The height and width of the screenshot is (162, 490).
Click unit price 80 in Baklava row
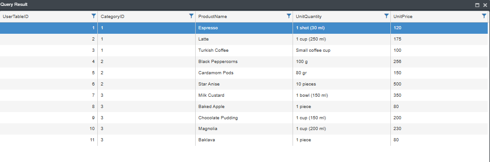point(439,140)
